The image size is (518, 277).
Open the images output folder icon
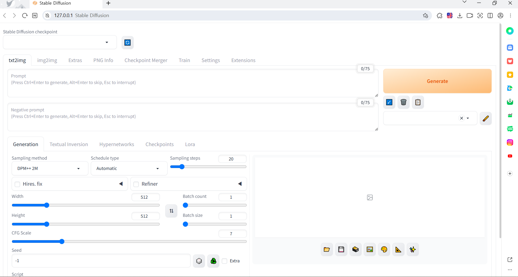tap(327, 249)
